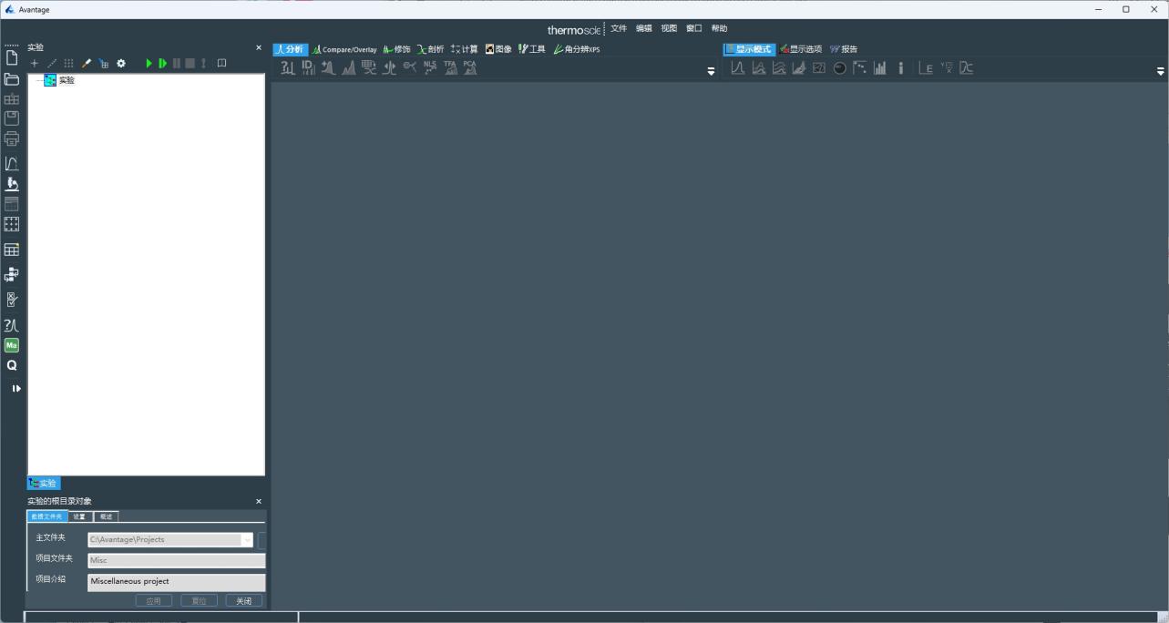This screenshot has width=1169, height=623.
Task: Click the info 'i' icon in display toolbar
Action: (x=901, y=68)
